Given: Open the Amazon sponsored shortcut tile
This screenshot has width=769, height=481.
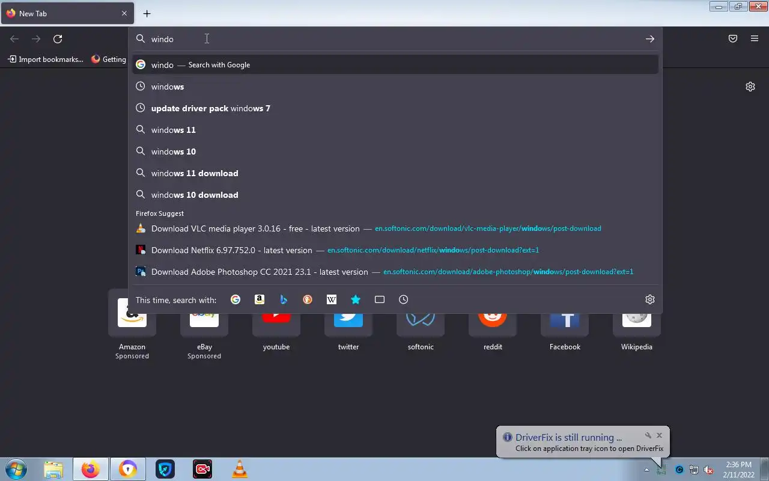Looking at the screenshot, I should pos(132,325).
